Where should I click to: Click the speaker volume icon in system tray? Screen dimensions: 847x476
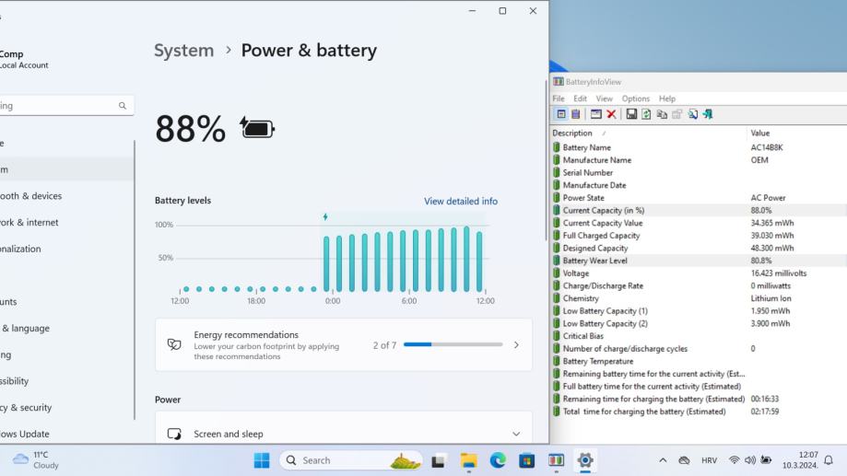(750, 460)
